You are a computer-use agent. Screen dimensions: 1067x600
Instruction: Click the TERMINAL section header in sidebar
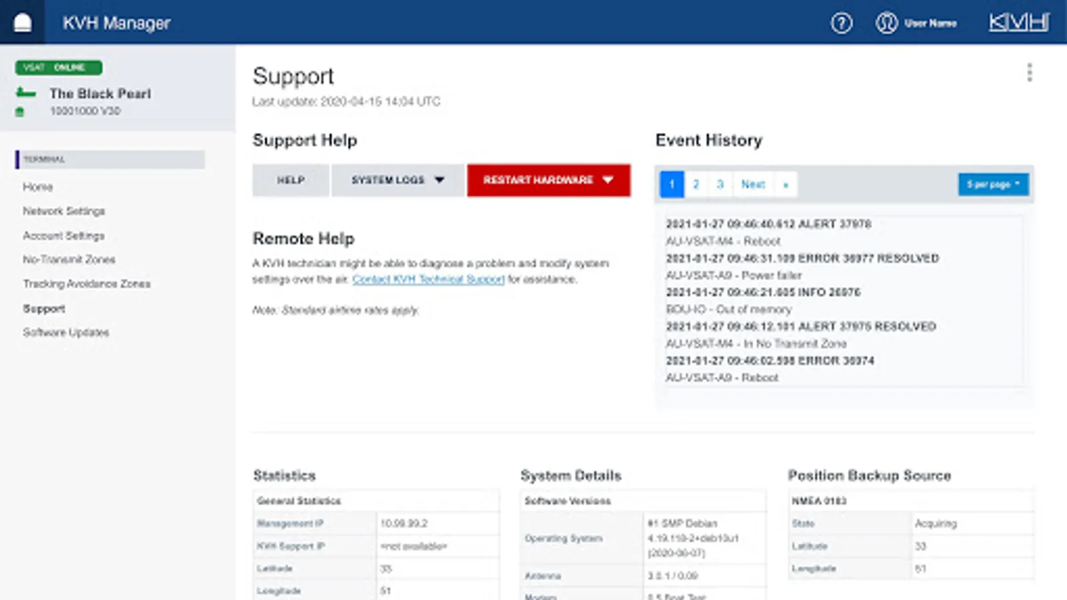tap(110, 159)
